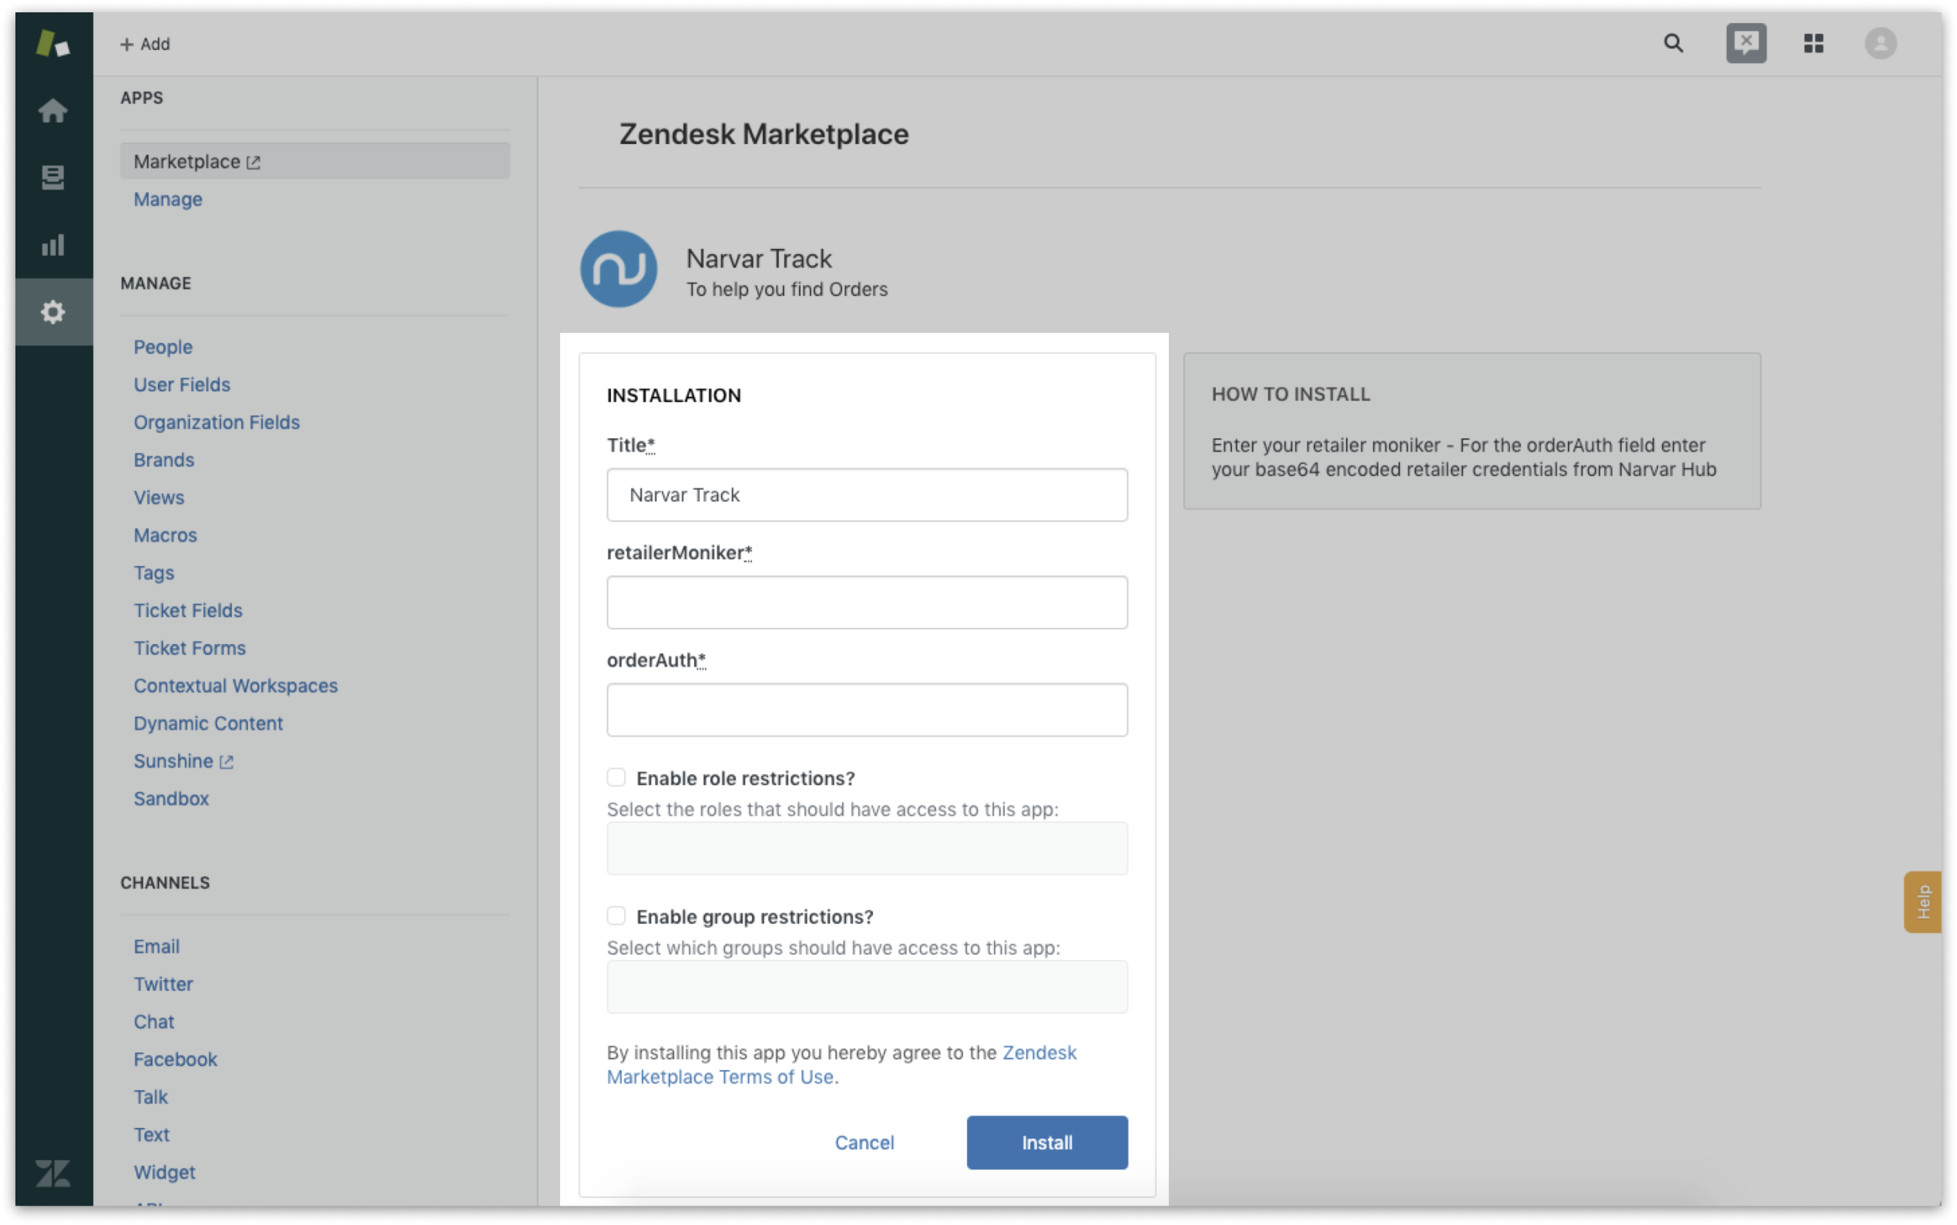Select the ticket views icon in the sidebar
This screenshot has width=1957, height=1225.
tap(52, 177)
